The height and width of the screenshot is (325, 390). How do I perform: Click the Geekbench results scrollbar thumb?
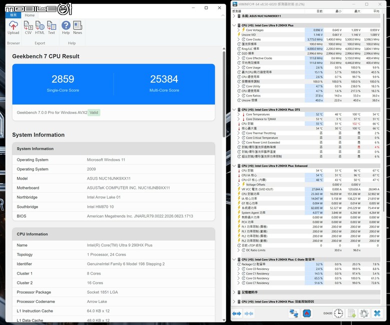pos(224,94)
